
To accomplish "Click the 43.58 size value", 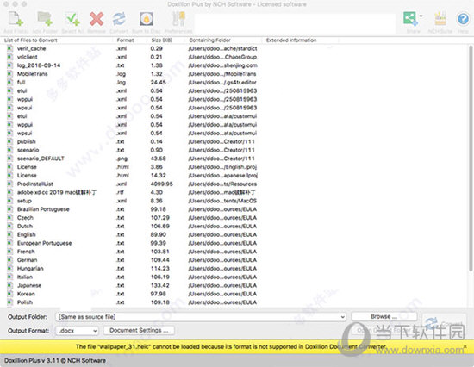I will point(158,159).
